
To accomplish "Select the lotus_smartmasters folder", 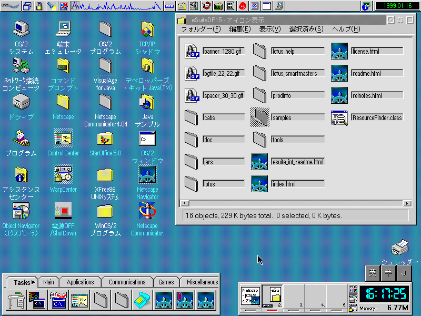I will (259, 73).
